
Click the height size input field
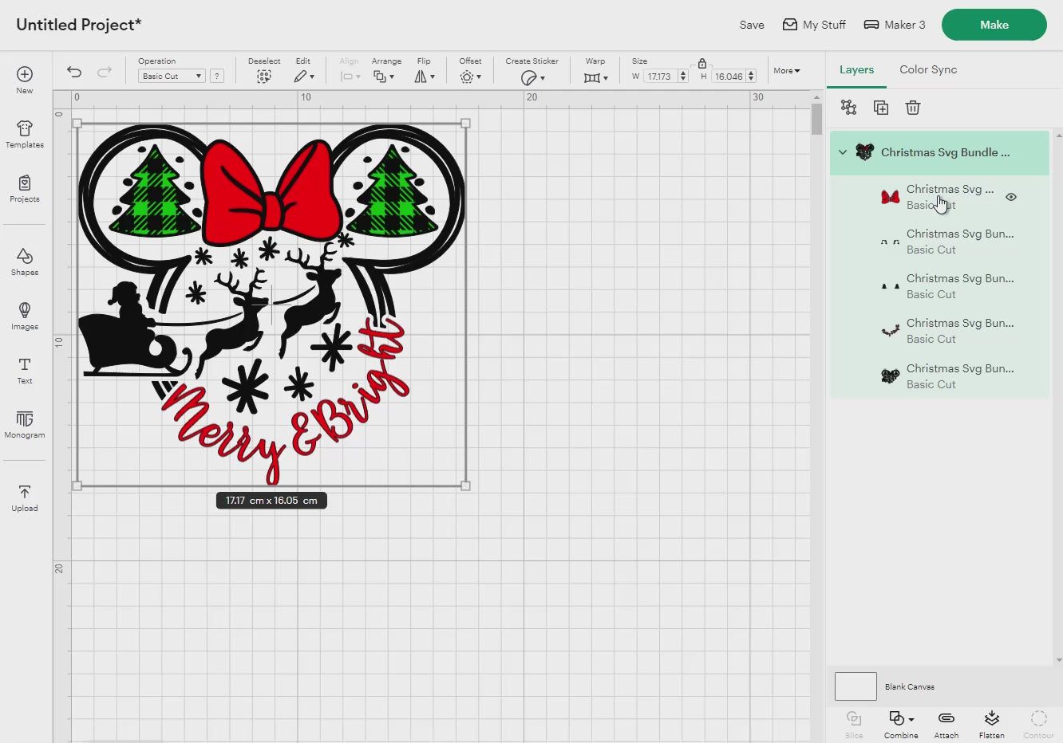click(729, 77)
